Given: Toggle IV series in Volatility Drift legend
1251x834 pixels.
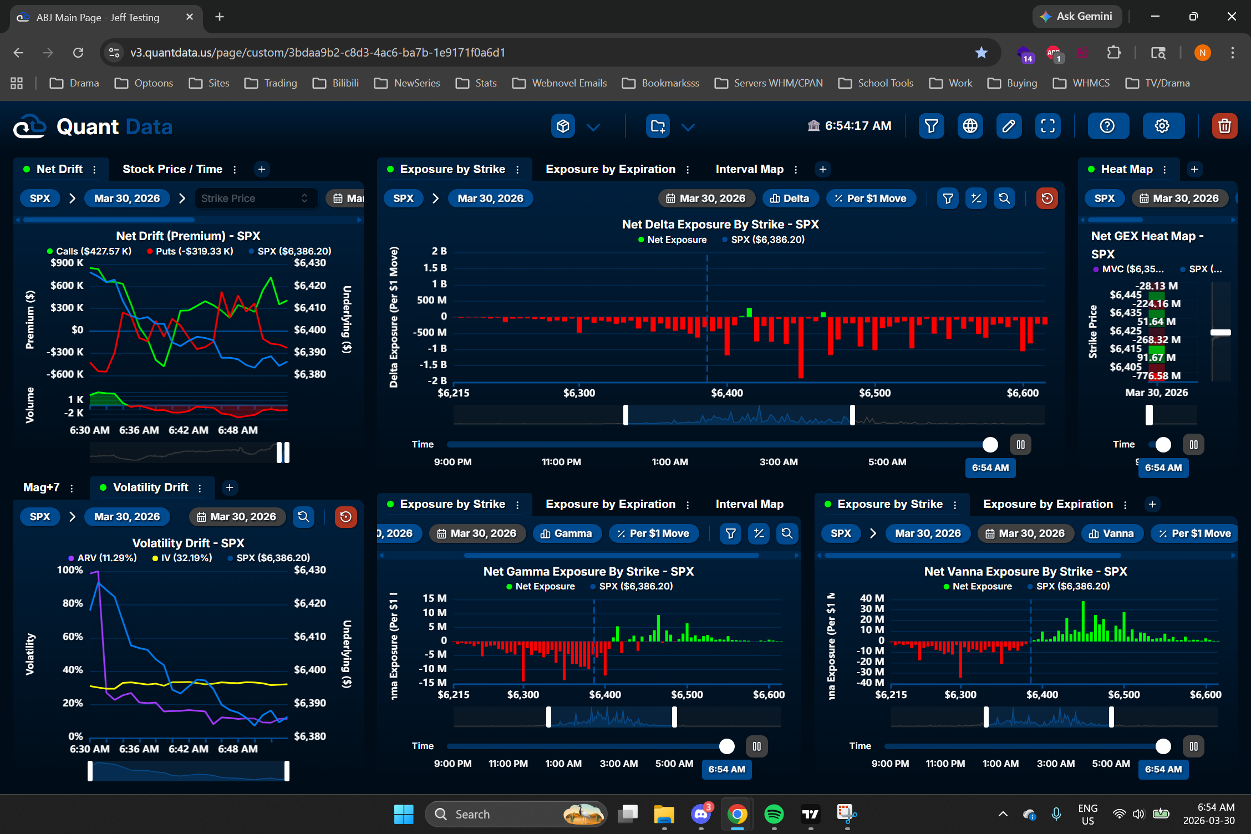Looking at the screenshot, I should coord(182,558).
